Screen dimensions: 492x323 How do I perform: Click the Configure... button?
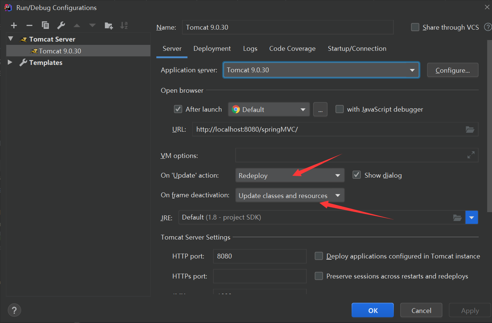click(x=453, y=70)
